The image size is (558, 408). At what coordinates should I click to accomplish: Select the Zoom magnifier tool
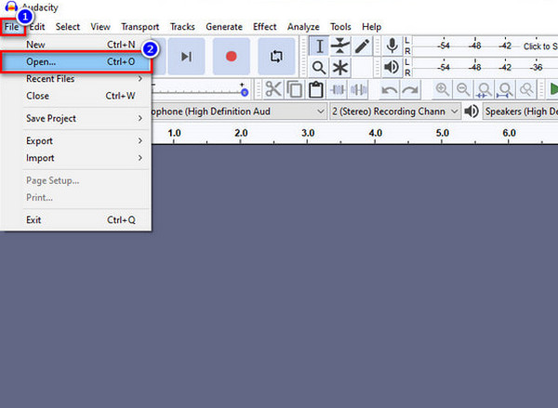coord(319,68)
